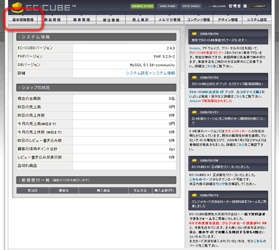Open the 商品管理 menu
The image size is (279, 250).
click(x=52, y=20)
